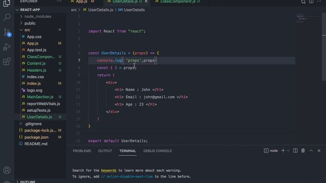Collapse the src folder
This screenshot has height=183, width=326.
[27, 30]
